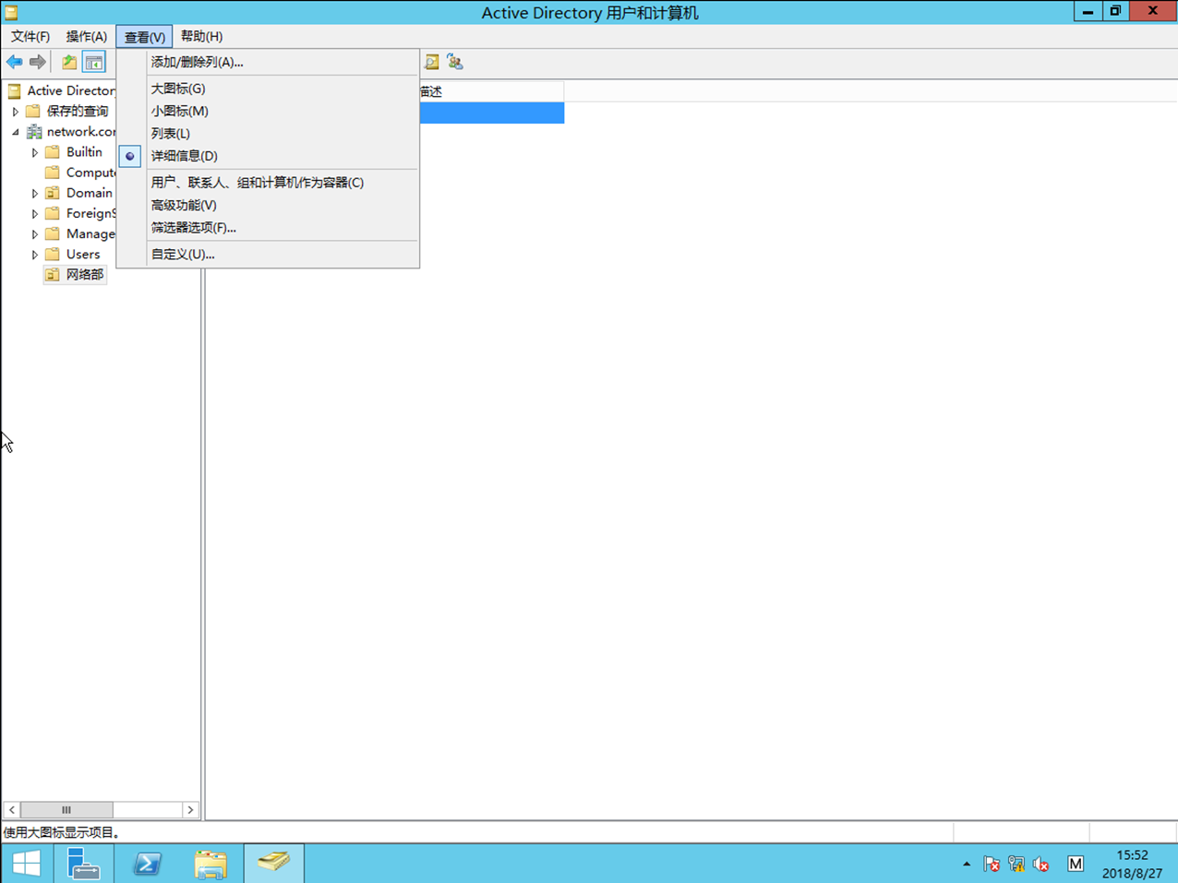Expand the Domain Controllers node arrow
The width and height of the screenshot is (1178, 883).
[35, 194]
